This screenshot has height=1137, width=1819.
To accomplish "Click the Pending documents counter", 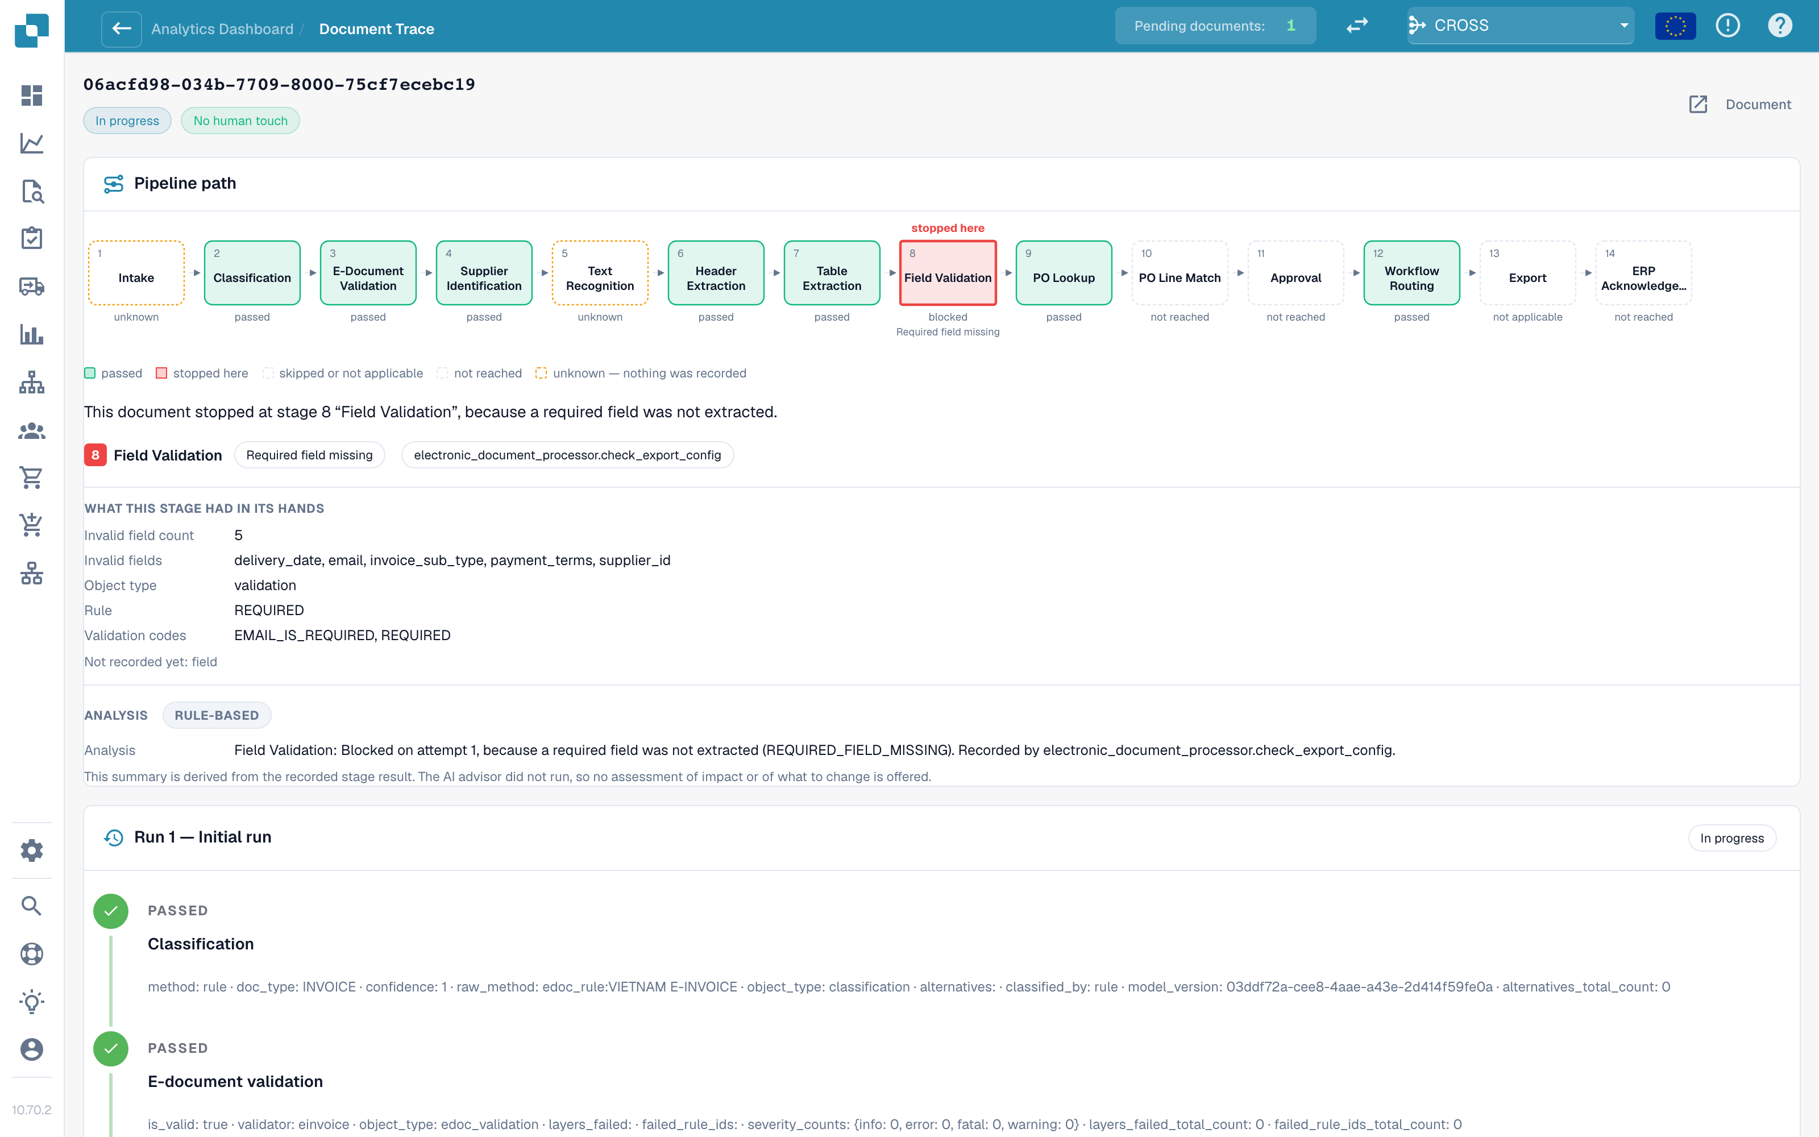I will tap(1215, 26).
